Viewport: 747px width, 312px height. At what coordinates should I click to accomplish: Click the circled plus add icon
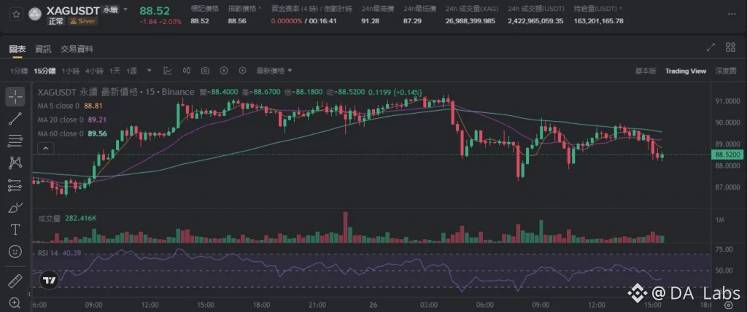[x=224, y=71]
